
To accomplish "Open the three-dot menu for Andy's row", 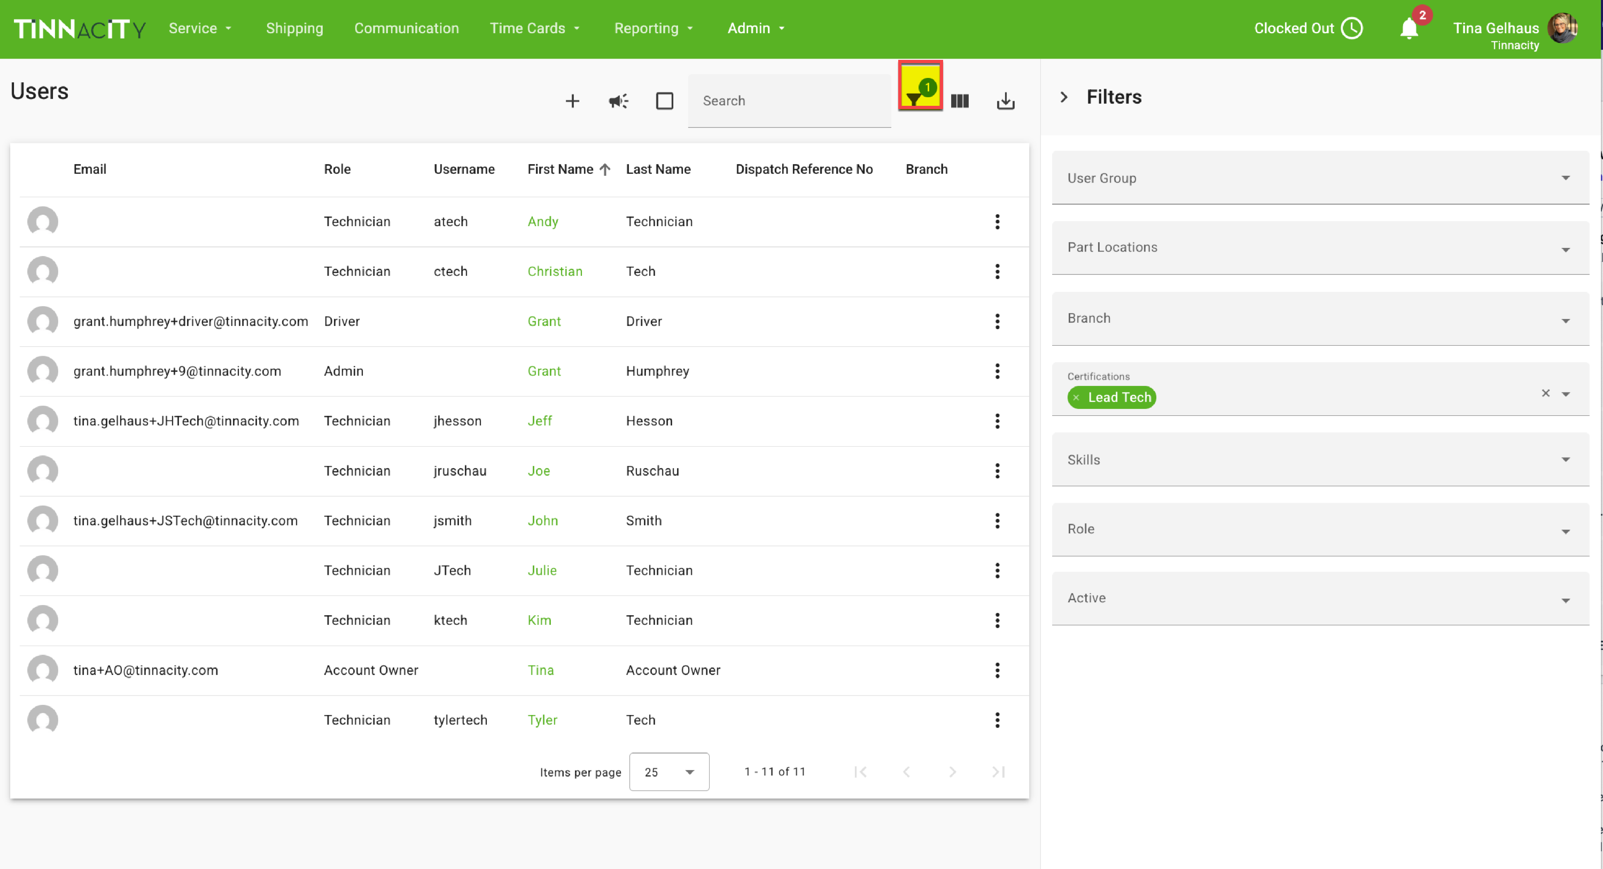I will pyautogui.click(x=997, y=222).
